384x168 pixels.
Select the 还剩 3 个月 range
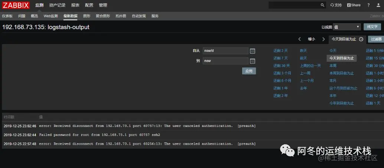point(282,73)
